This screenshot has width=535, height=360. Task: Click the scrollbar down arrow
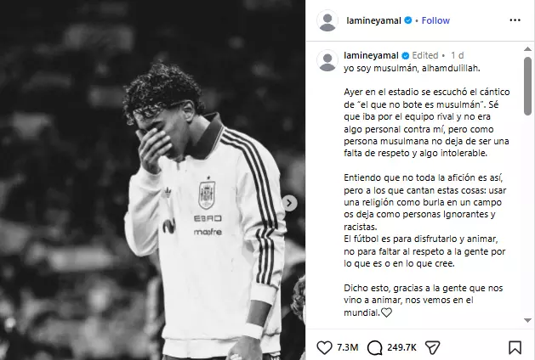pos(528,320)
